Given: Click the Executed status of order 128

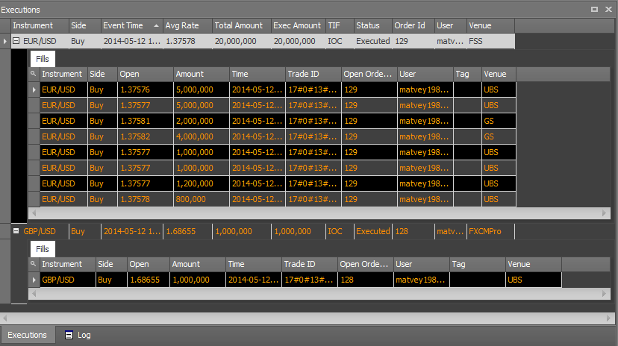Looking at the screenshot, I should 373,231.
